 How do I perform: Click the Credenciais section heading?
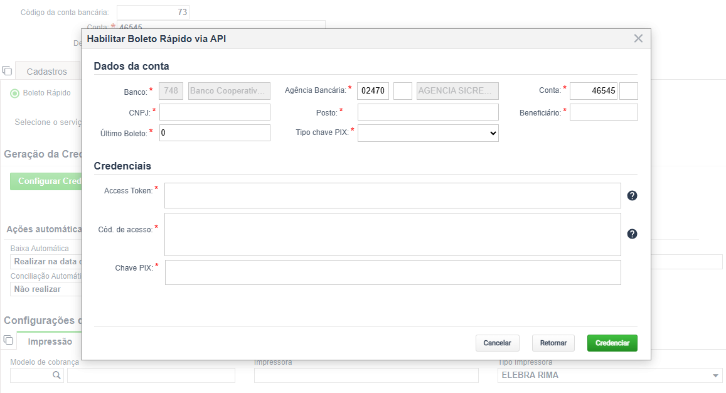tap(122, 166)
